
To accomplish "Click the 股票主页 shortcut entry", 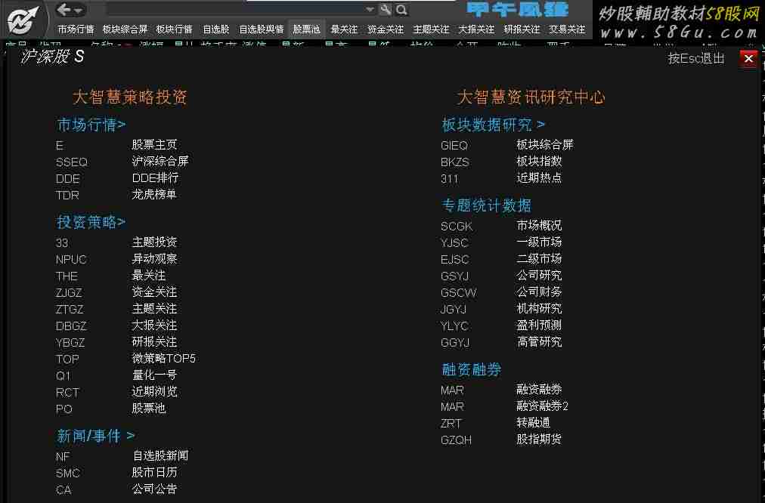I will pyautogui.click(x=154, y=145).
